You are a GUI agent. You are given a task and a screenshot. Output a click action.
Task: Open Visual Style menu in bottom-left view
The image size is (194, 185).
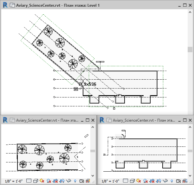(x=36, y=181)
